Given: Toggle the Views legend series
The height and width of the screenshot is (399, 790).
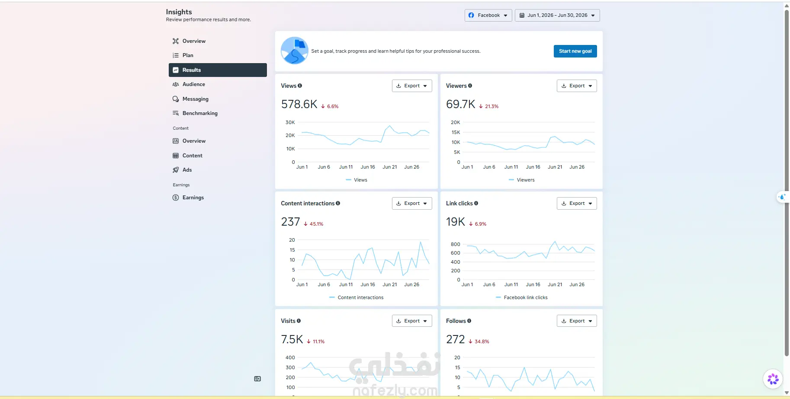Looking at the screenshot, I should click(x=356, y=180).
